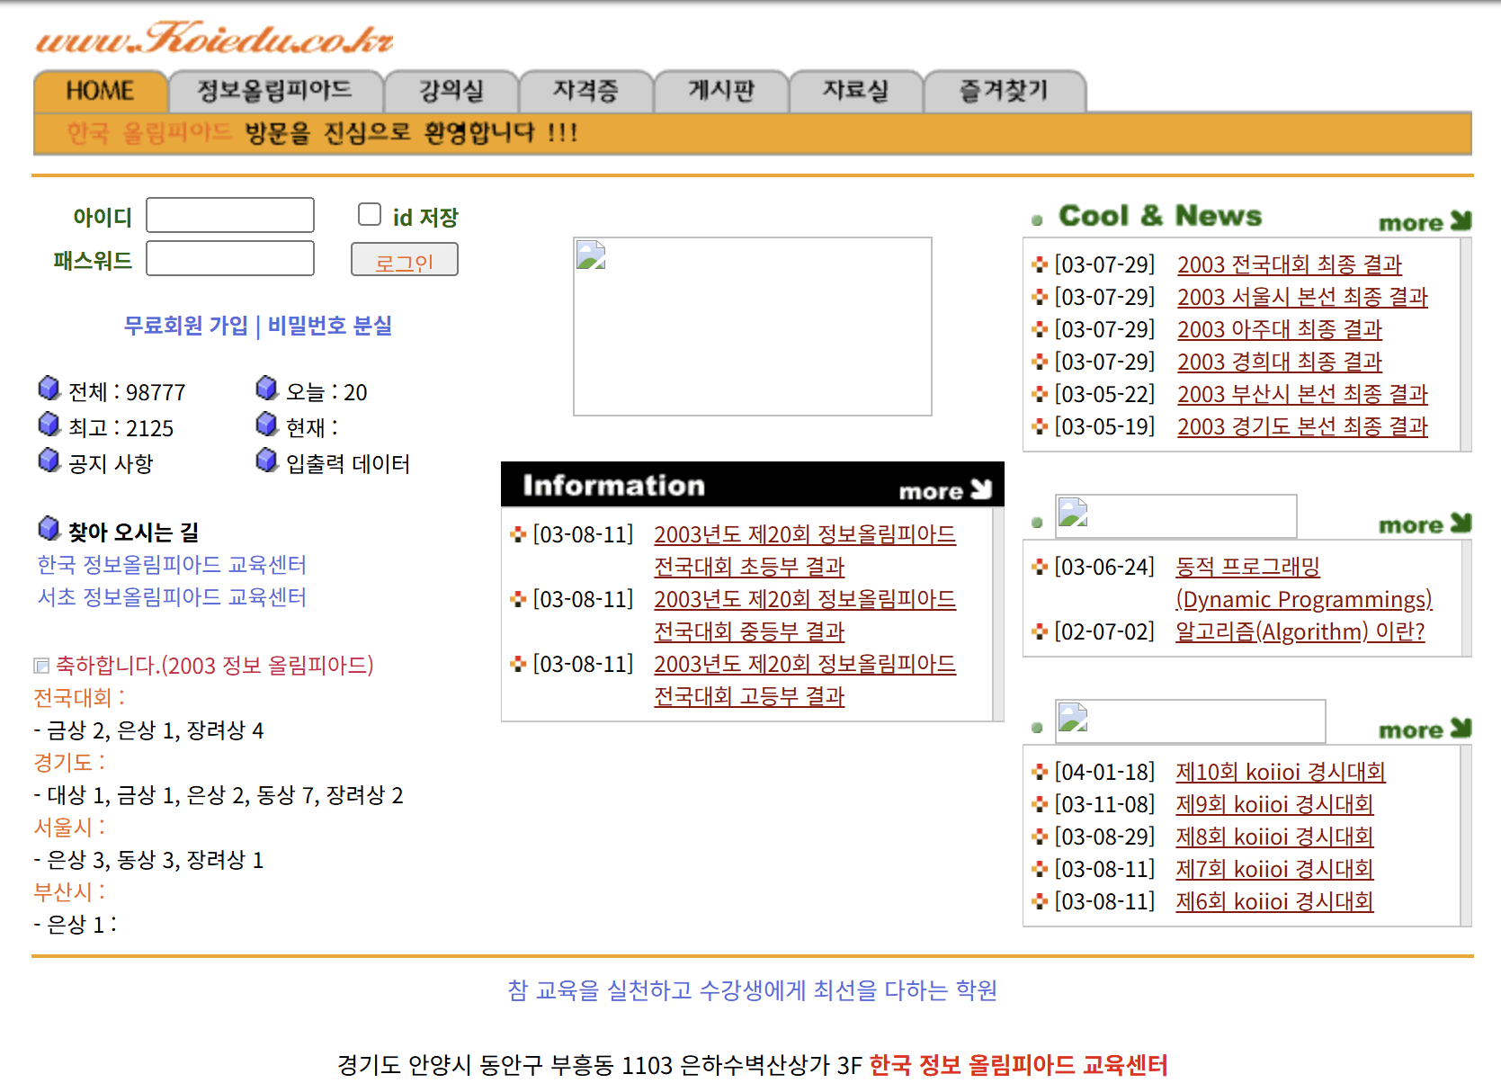Open the 2003 서울시 본선 최종 결과 link
The height and width of the screenshot is (1083, 1501).
pos(1302,297)
